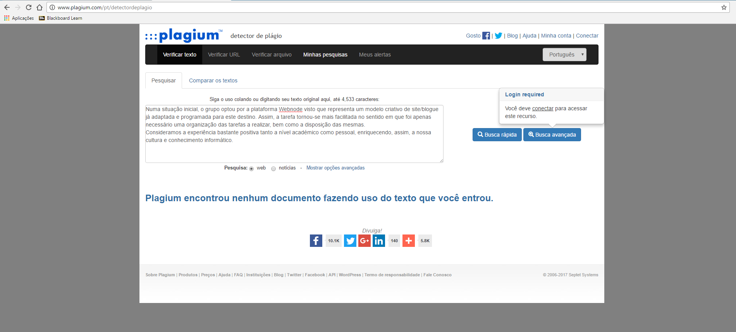Open the Português language dropdown
This screenshot has width=736, height=332.
click(564, 55)
